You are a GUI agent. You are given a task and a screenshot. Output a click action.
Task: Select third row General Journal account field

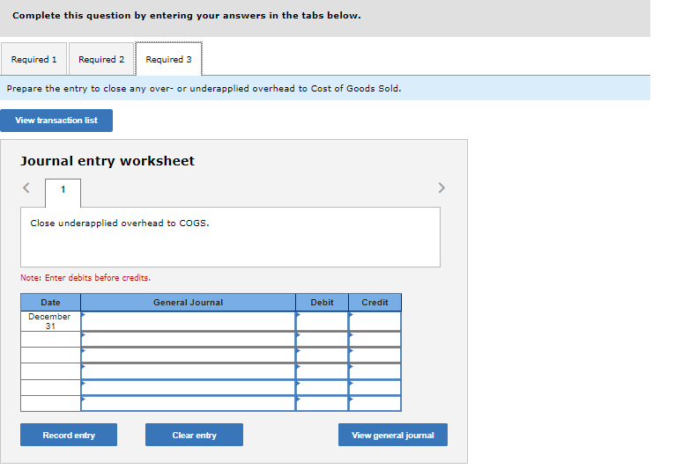point(188,355)
